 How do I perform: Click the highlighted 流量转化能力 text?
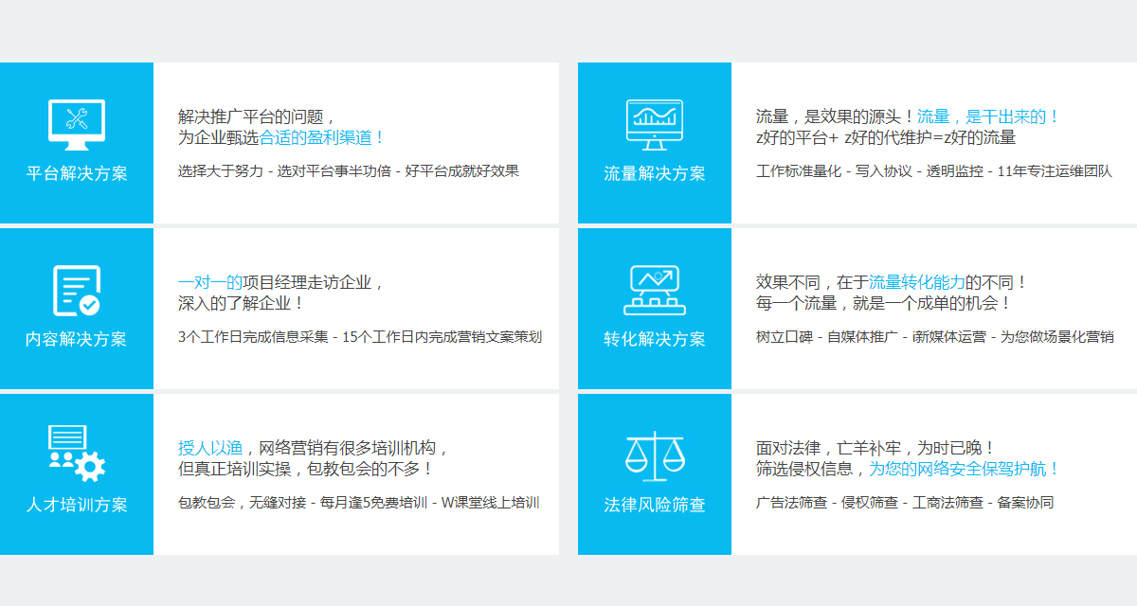click(916, 282)
